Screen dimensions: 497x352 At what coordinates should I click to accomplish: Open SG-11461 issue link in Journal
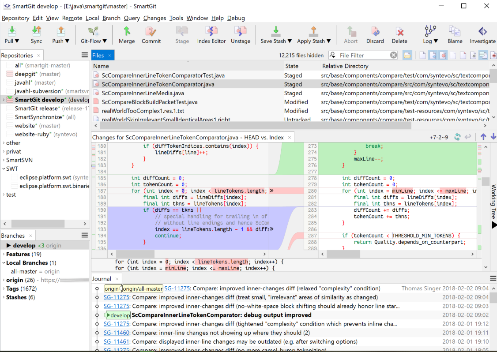click(x=117, y=341)
